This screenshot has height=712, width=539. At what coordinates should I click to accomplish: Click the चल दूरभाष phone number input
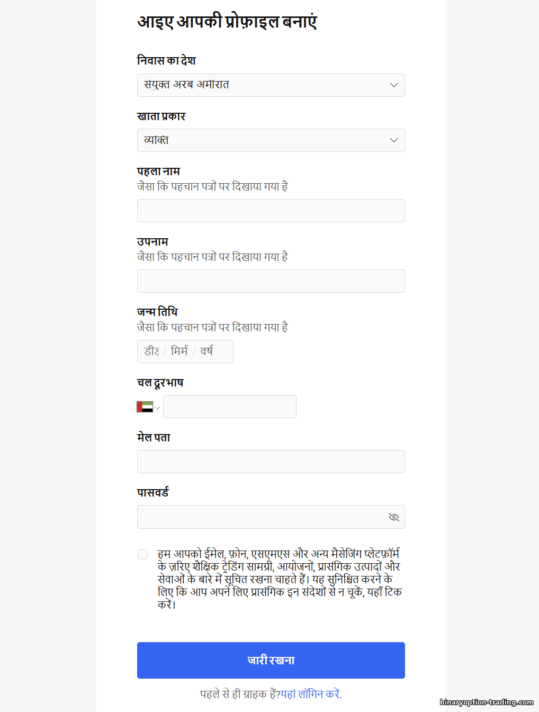[229, 407]
